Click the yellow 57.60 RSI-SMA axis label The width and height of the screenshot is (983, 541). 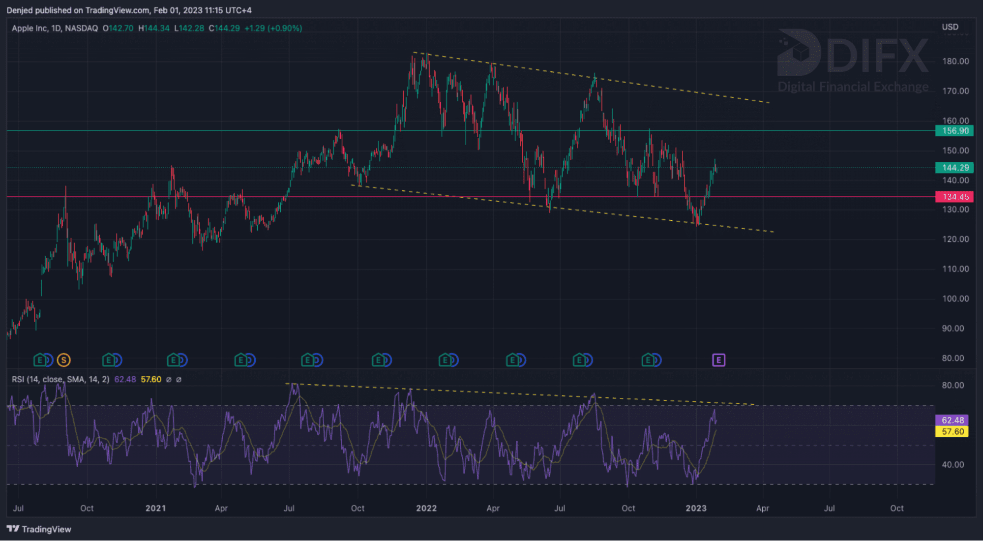tap(952, 432)
